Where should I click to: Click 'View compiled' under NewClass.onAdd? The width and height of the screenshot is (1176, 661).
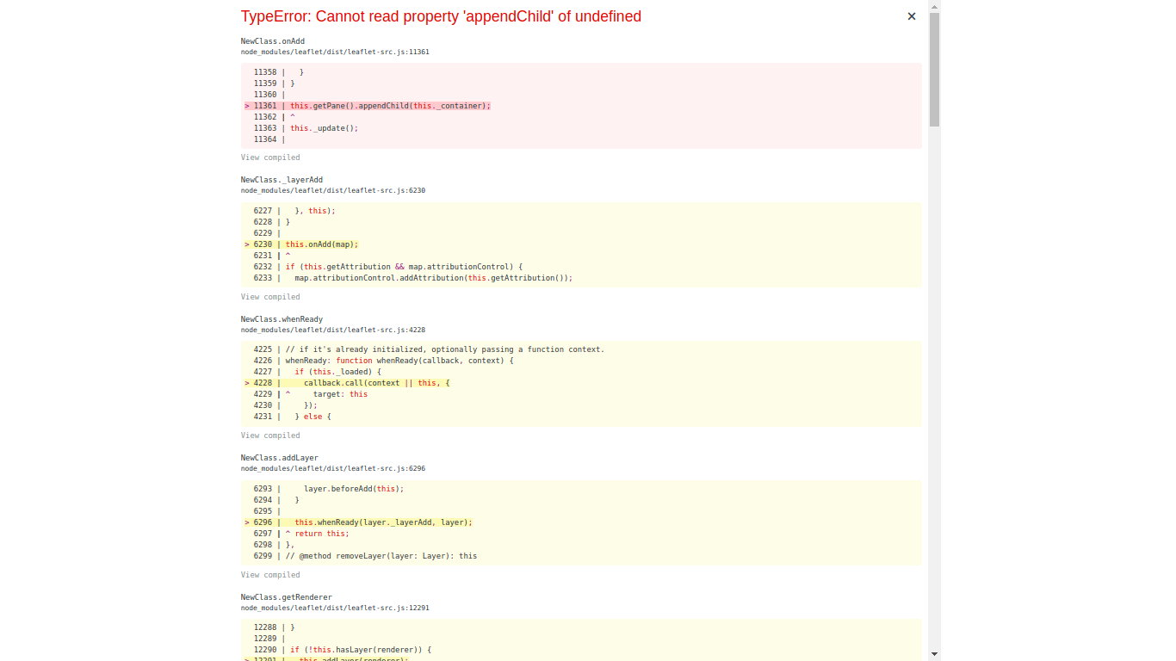pos(270,157)
